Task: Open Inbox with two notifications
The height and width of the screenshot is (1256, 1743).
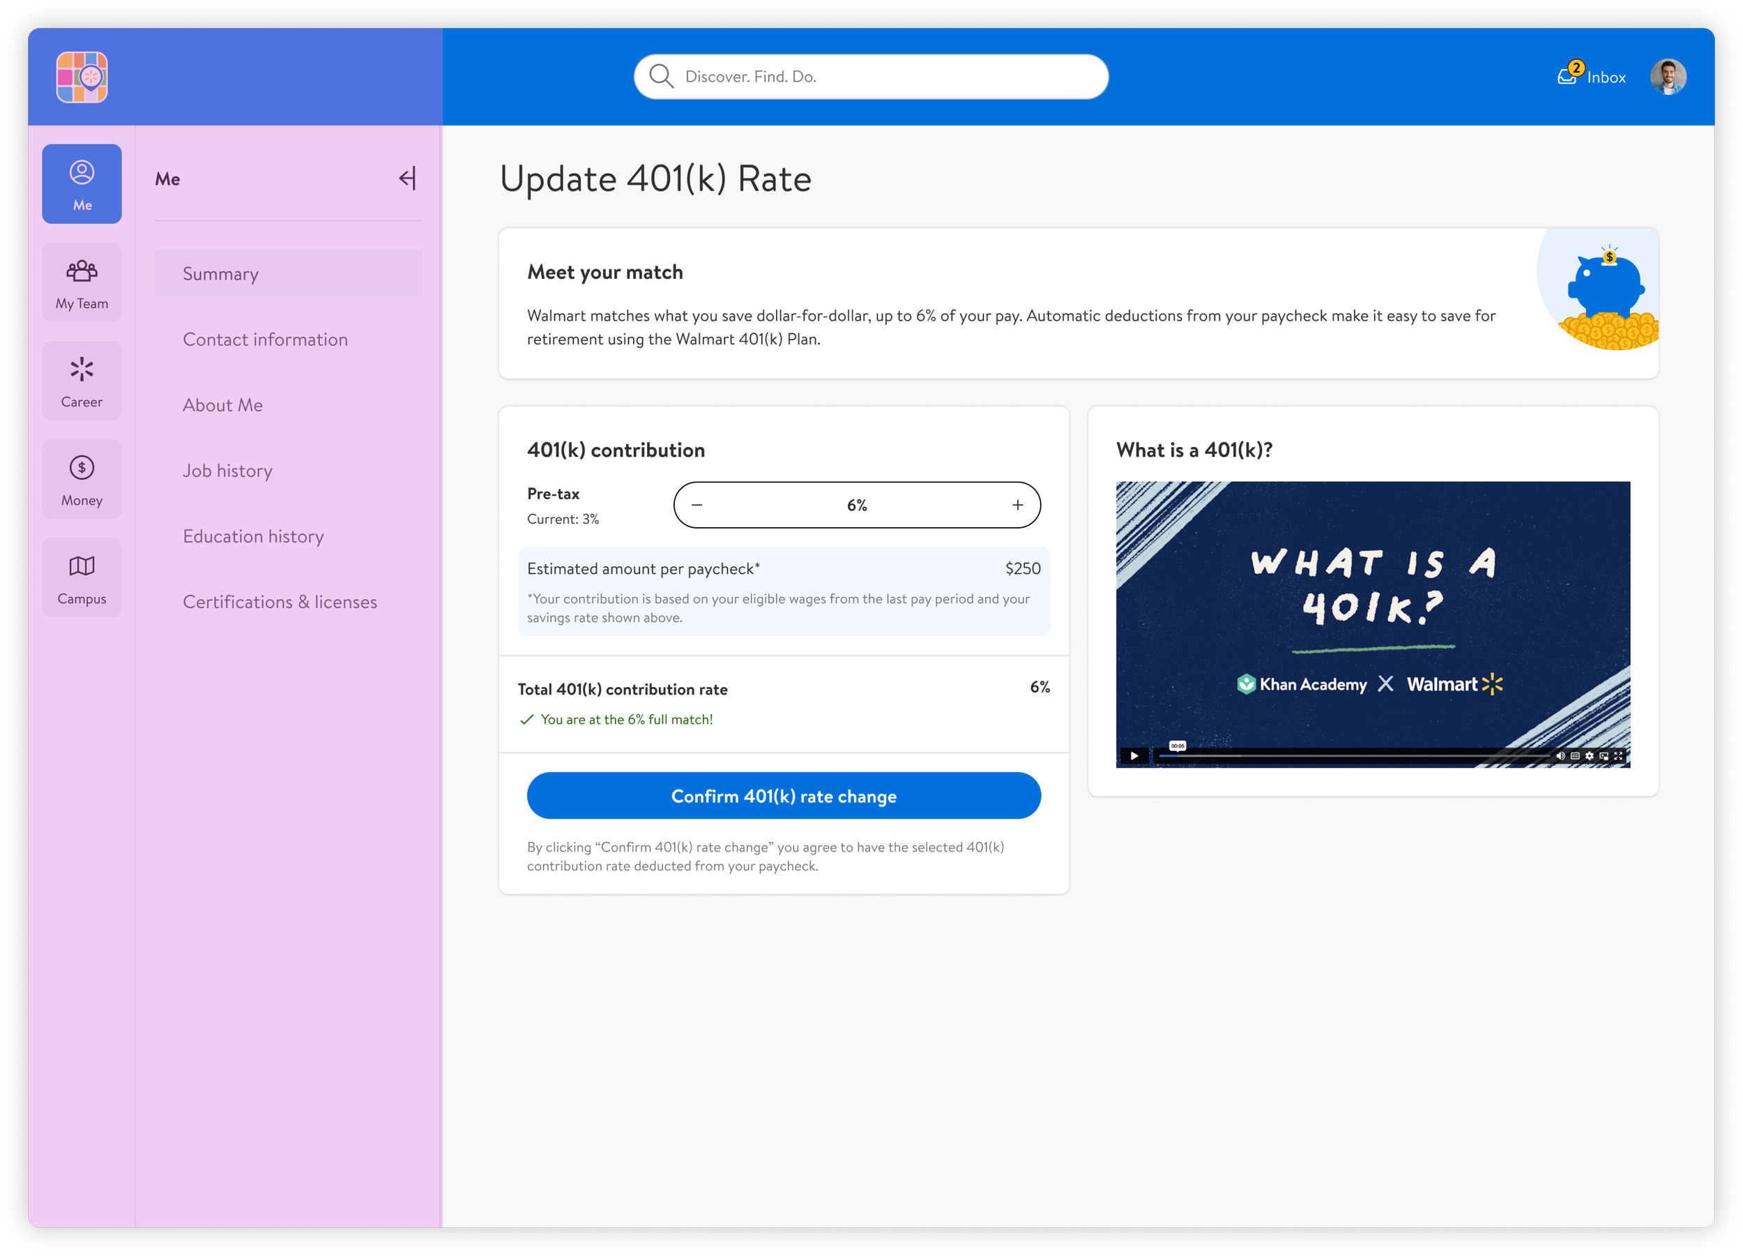Action: pyautogui.click(x=1592, y=77)
